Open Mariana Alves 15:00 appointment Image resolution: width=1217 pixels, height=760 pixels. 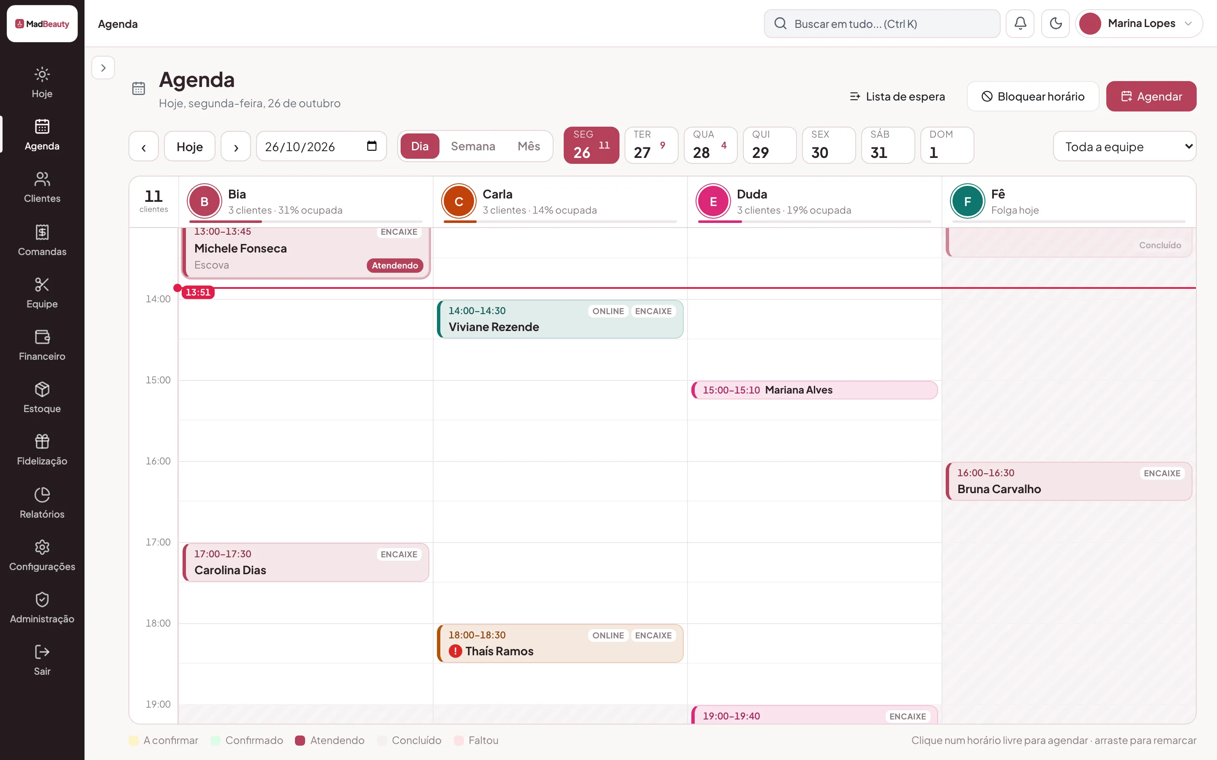815,390
